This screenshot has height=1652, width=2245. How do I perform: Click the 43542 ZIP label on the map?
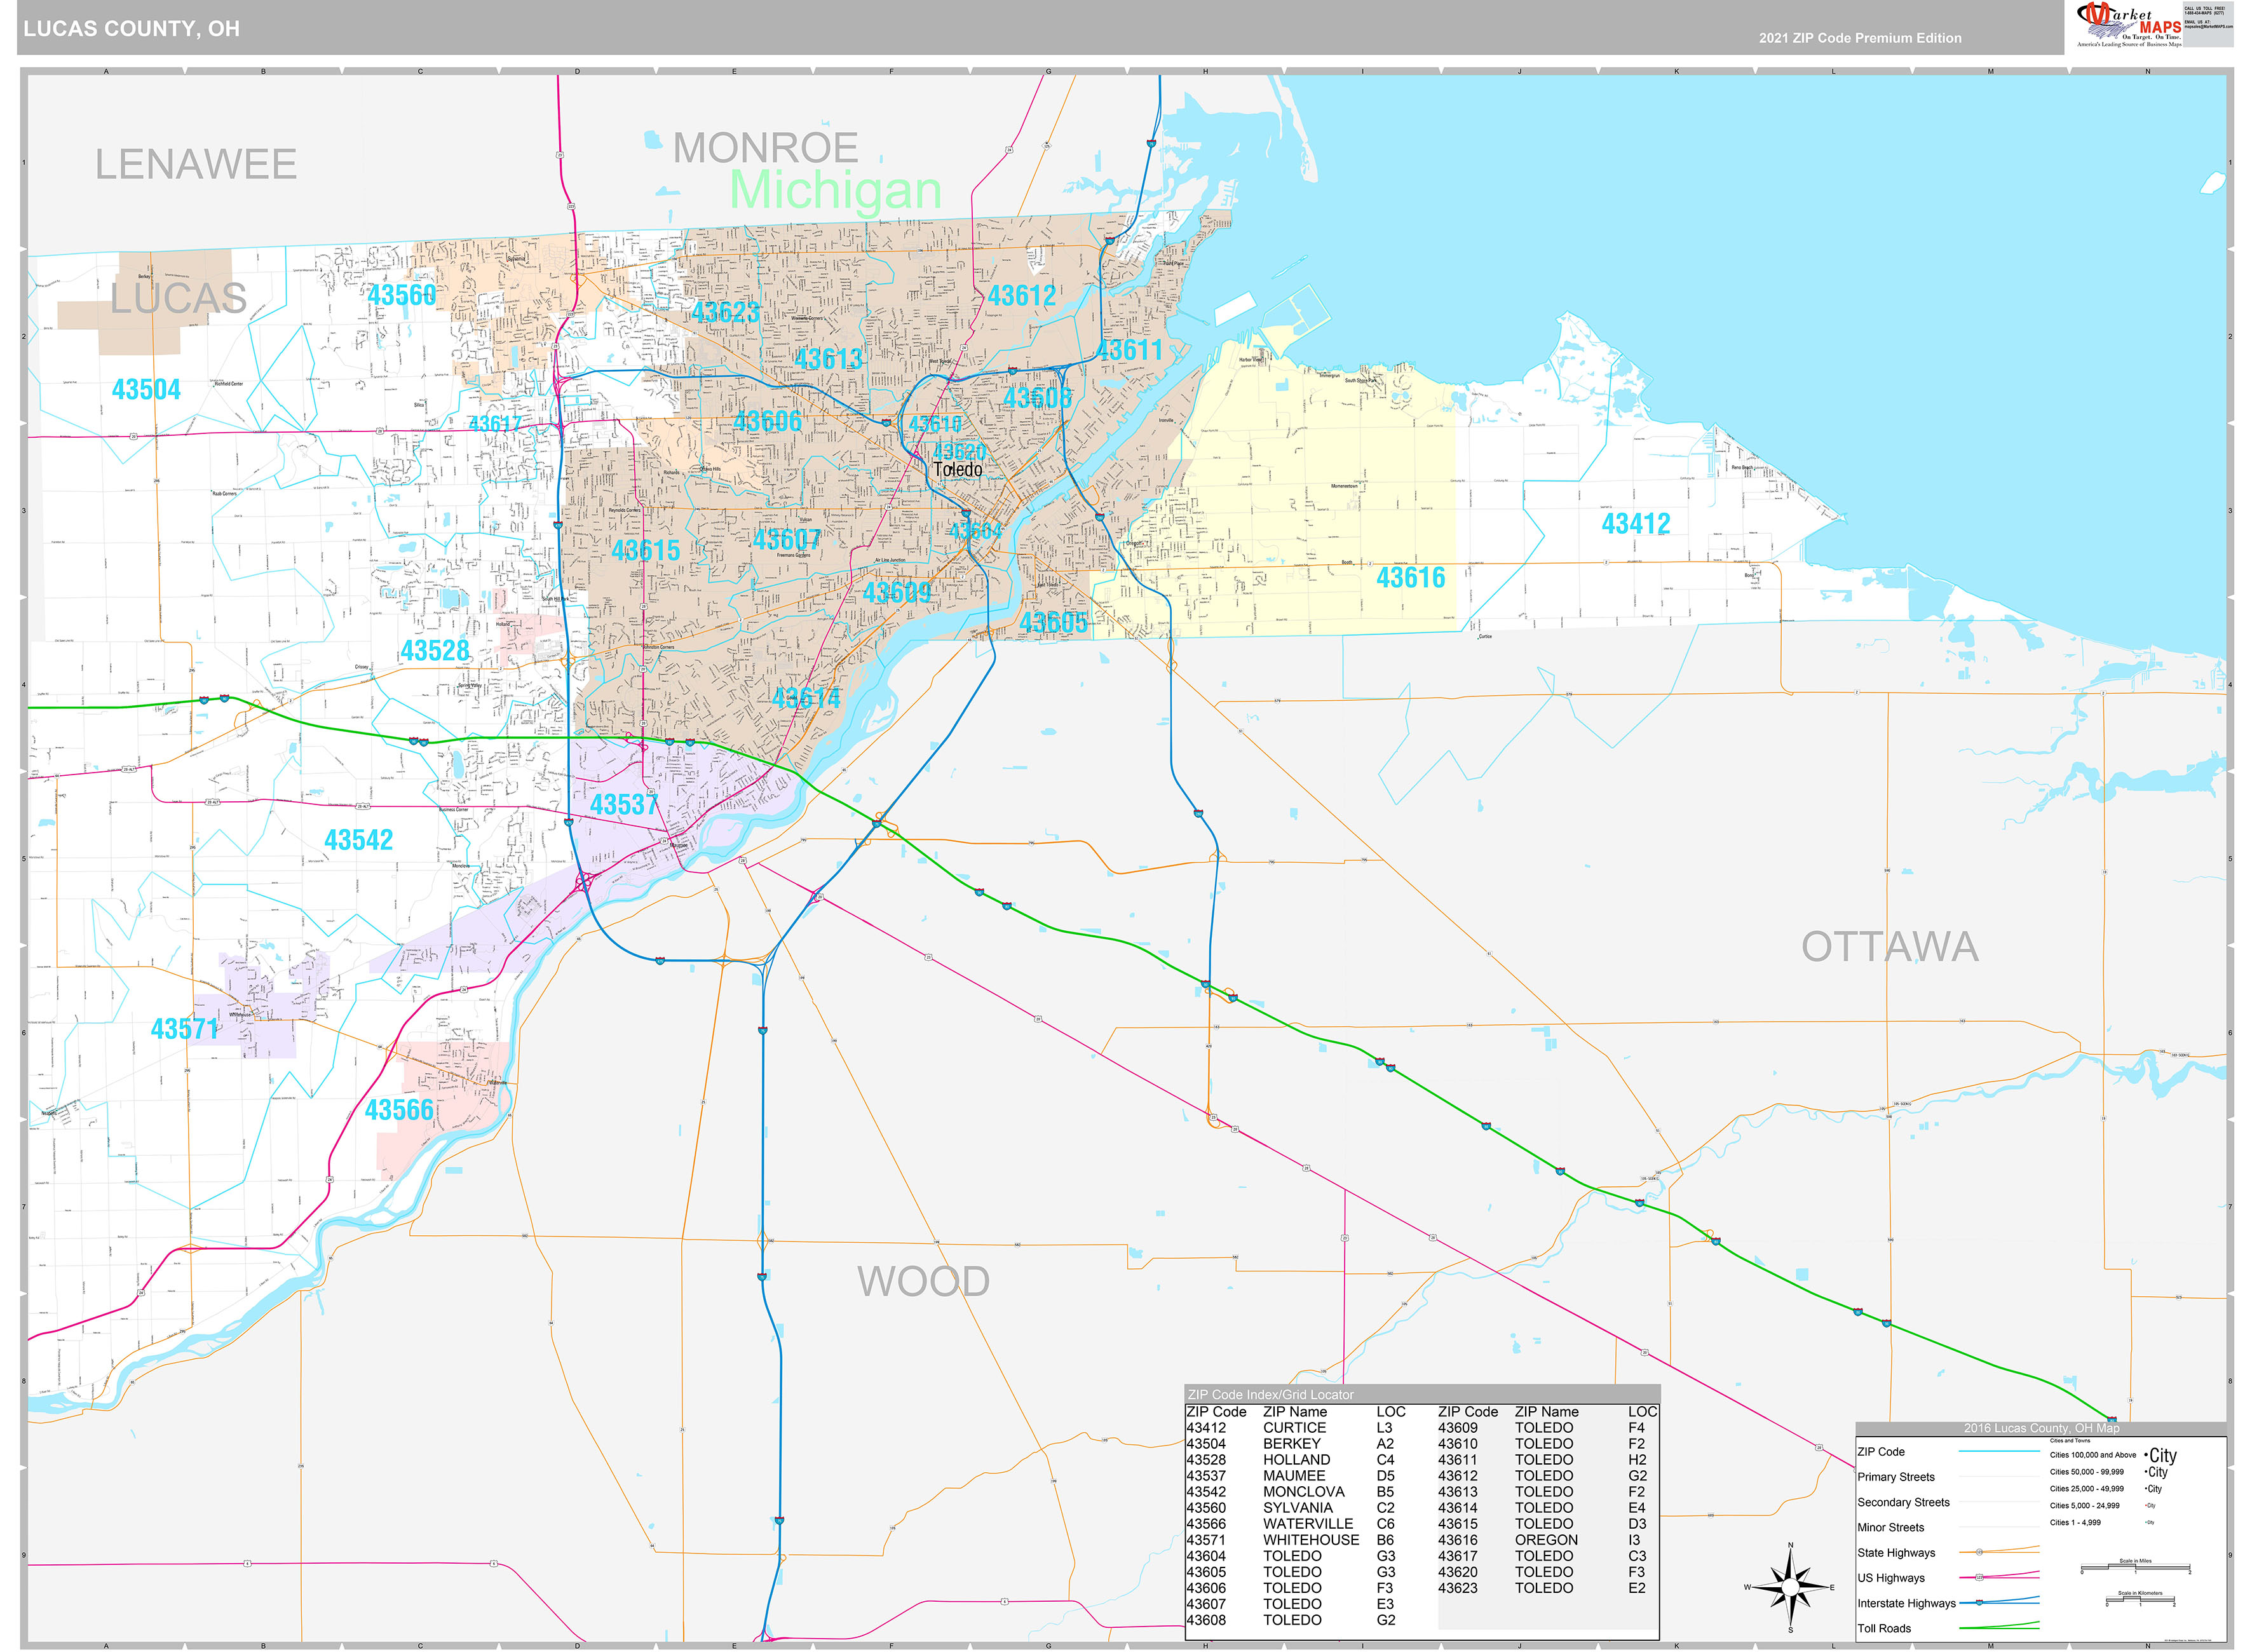(359, 840)
